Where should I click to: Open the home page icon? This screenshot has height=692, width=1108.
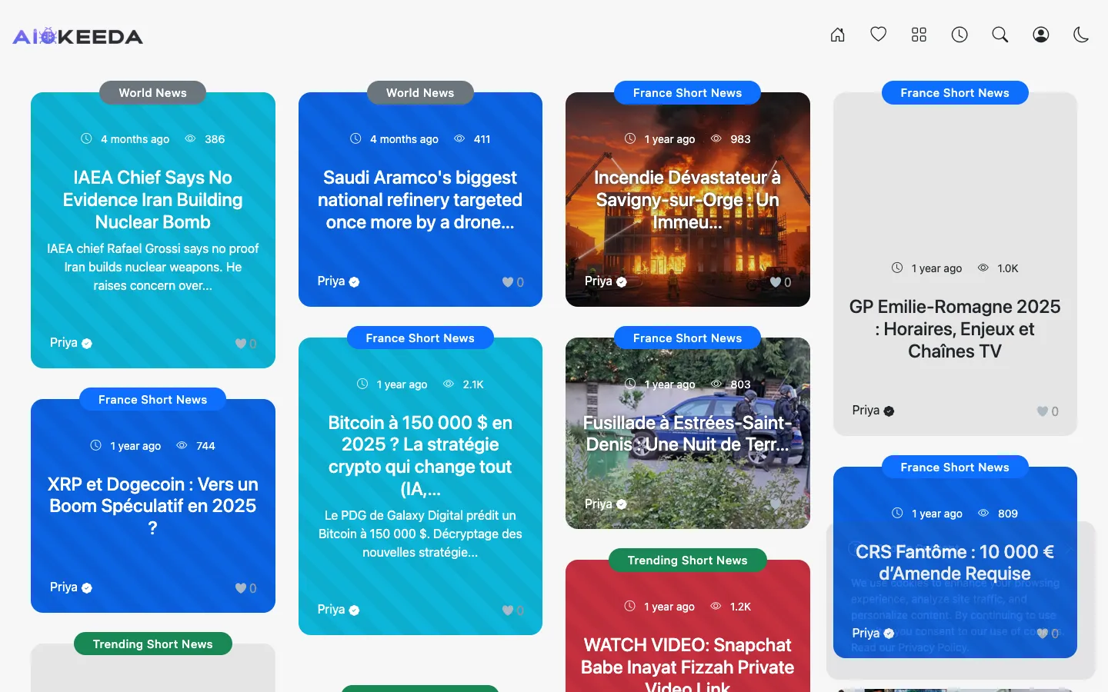pyautogui.click(x=838, y=35)
